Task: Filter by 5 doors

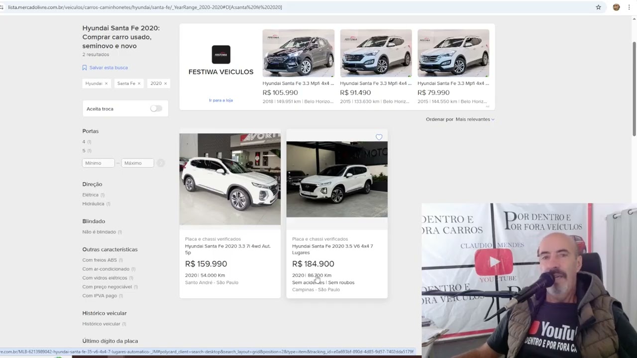Action: tap(87, 151)
